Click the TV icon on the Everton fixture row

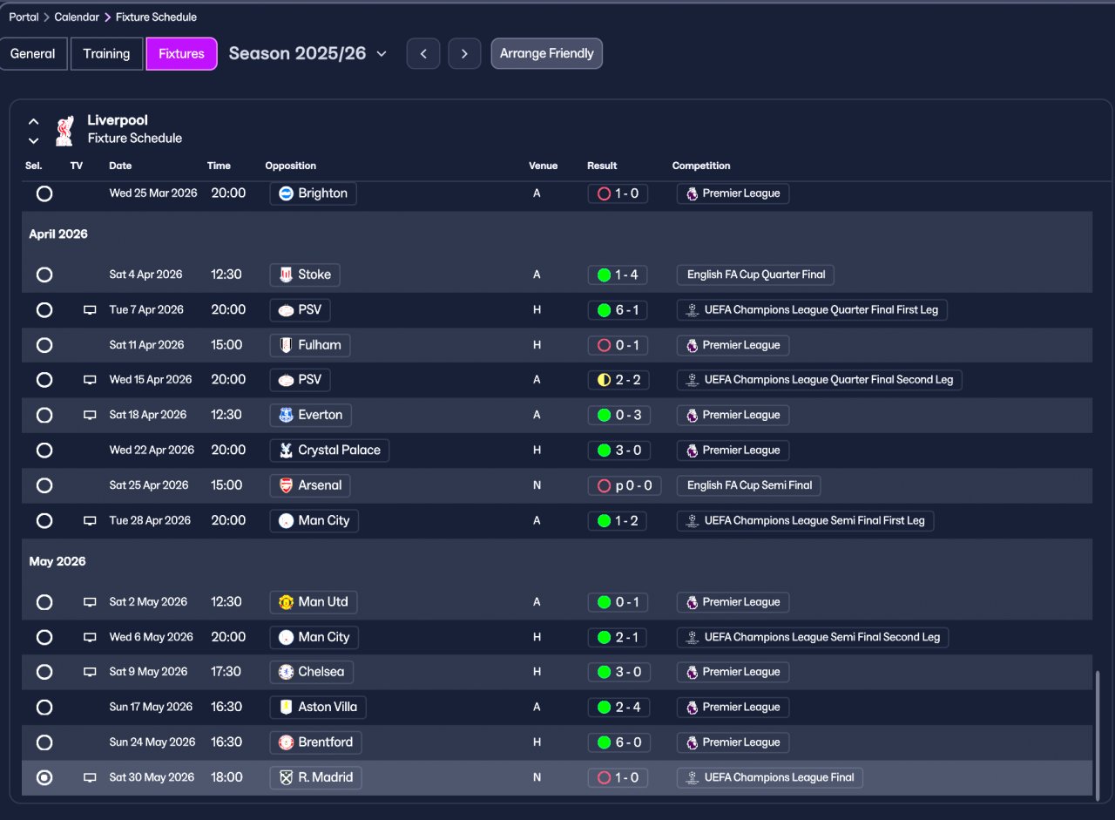coord(90,415)
